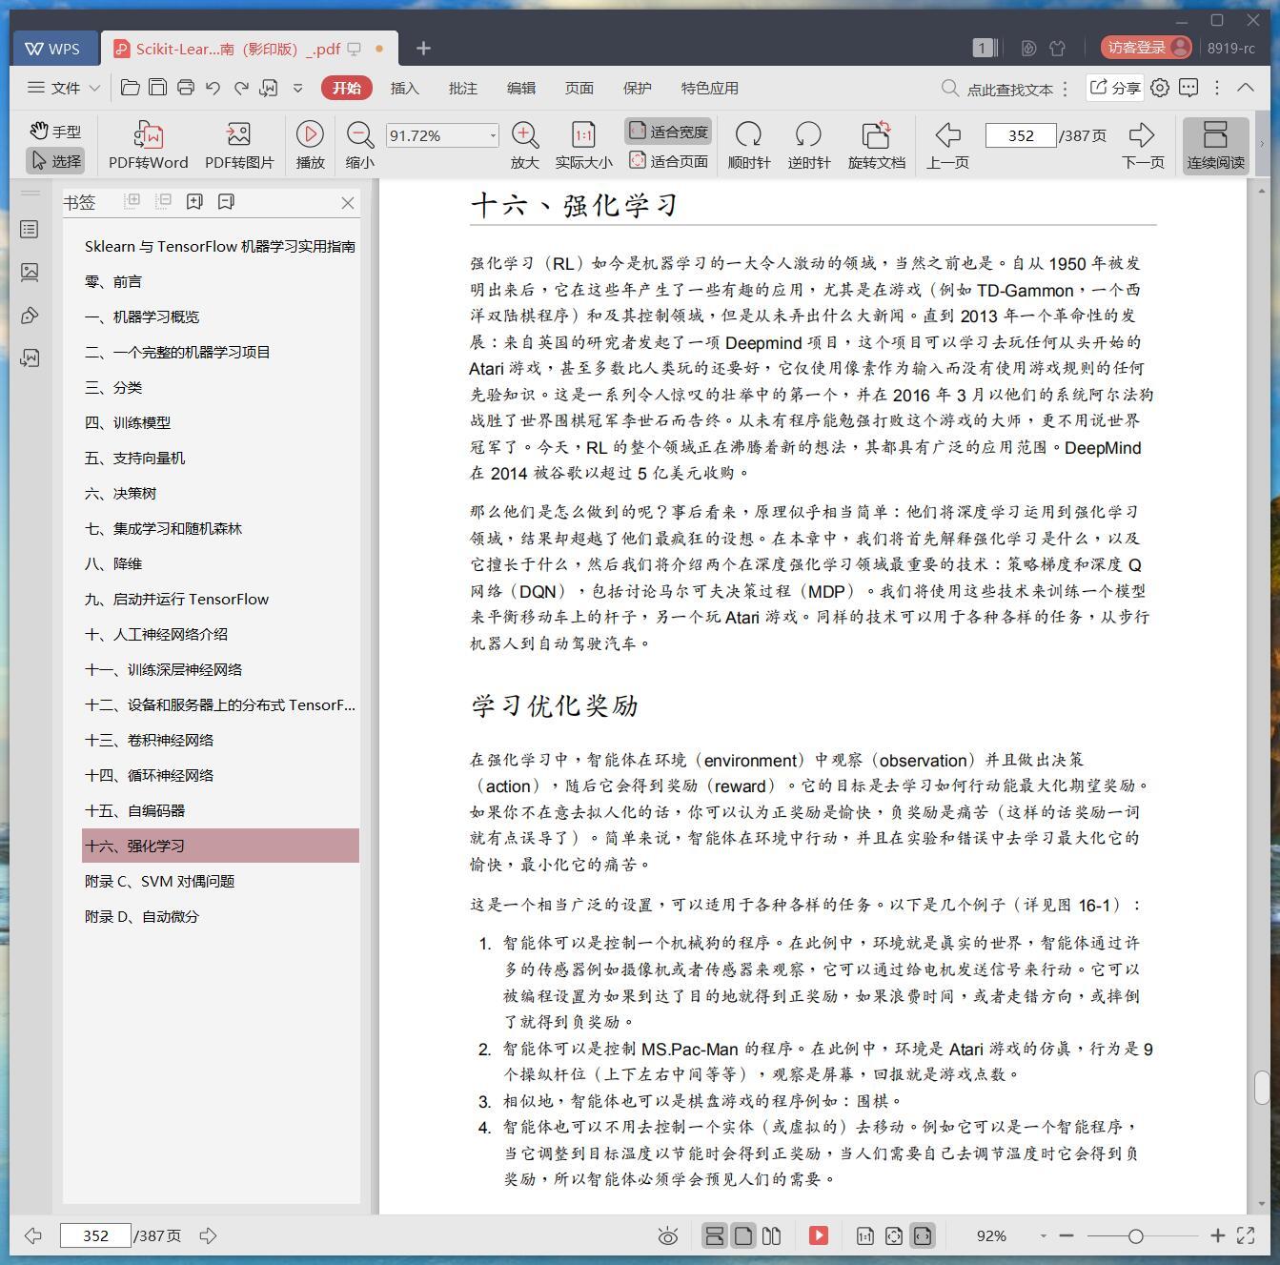Open the thumbnail image sidebar panel icon
Screen dimensions: 1280x1265
click(30, 273)
